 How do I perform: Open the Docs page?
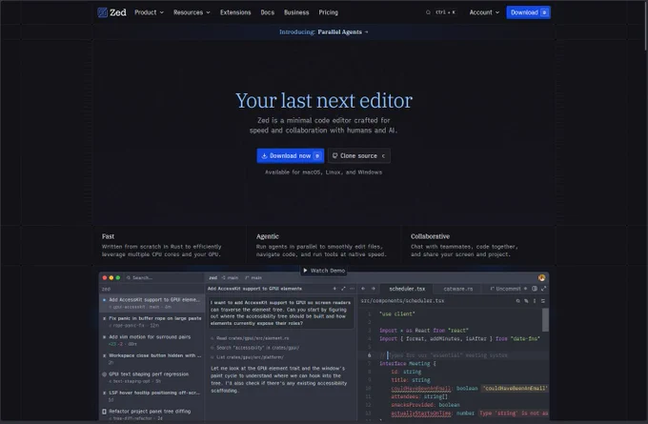tap(268, 12)
